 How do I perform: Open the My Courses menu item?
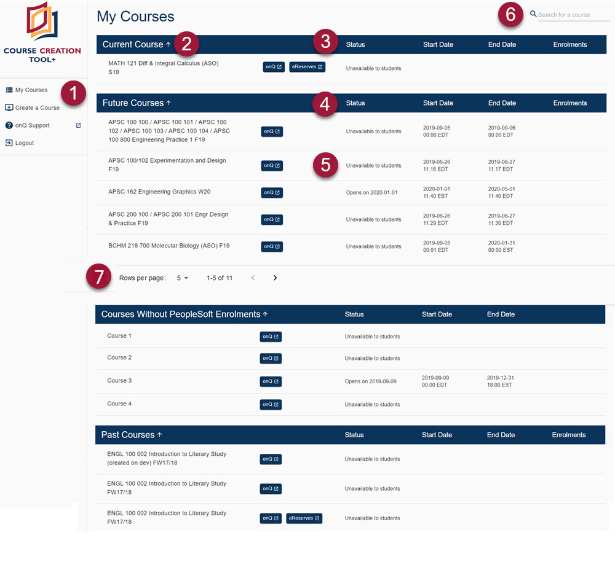click(31, 90)
